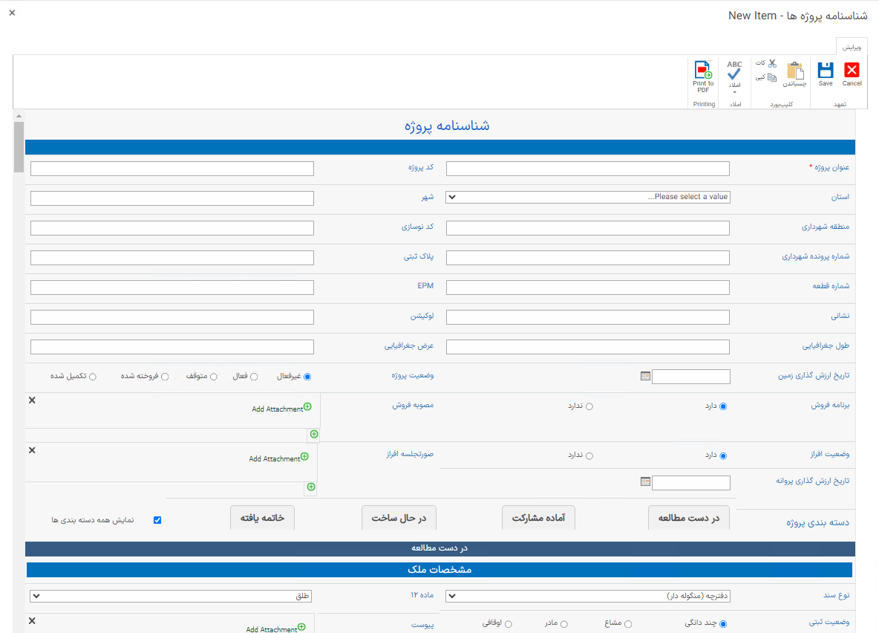Viewport: 879px width, 633px height.
Task: Uncheck نمایش همه دسته بندی ها checkbox
Action: (x=157, y=520)
